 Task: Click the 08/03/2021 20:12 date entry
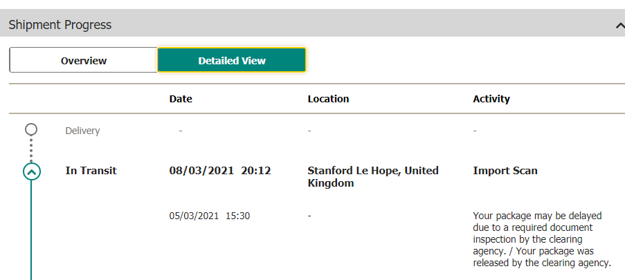(220, 171)
